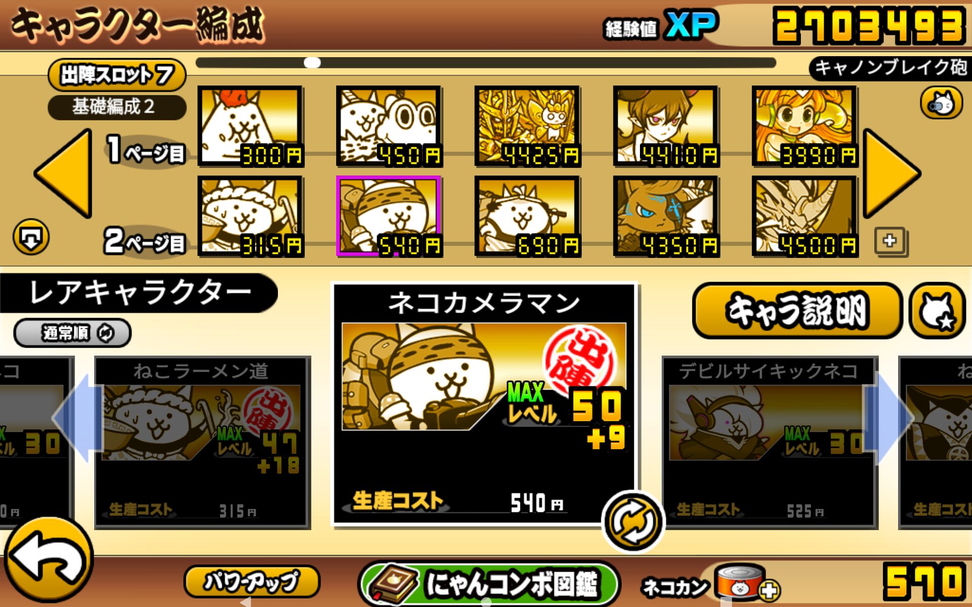Select the 4500円 dragon unit slot

coord(804,216)
